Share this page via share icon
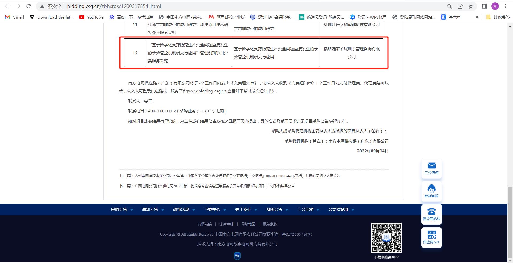The width and height of the screenshot is (513, 263). pyautogui.click(x=460, y=6)
